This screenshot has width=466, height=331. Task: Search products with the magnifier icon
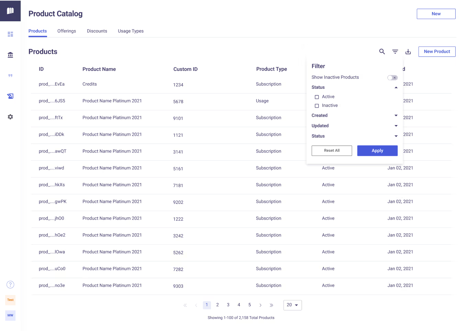coord(382,51)
